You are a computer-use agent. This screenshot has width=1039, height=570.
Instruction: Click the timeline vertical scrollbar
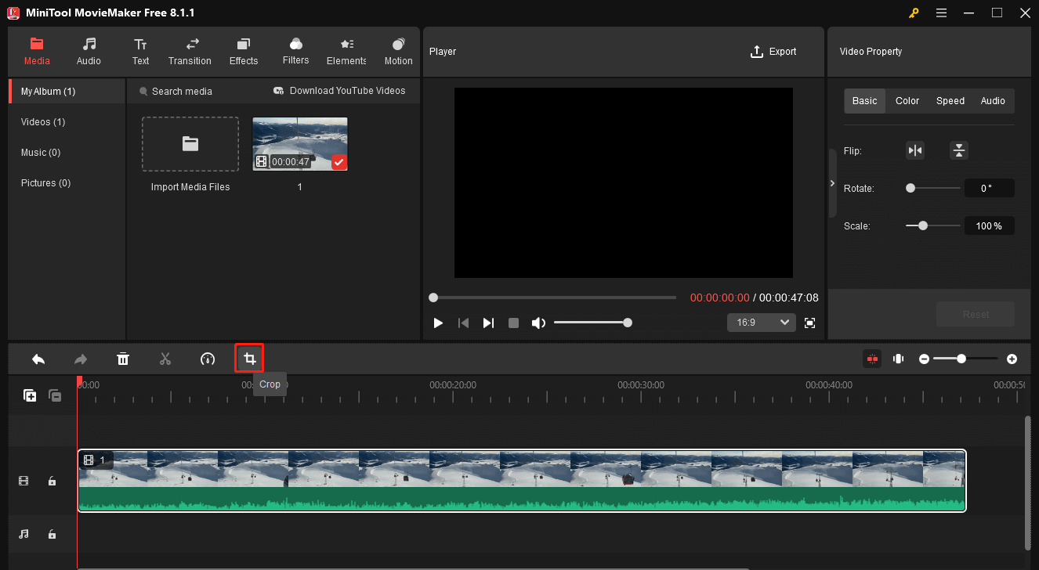[1027, 482]
